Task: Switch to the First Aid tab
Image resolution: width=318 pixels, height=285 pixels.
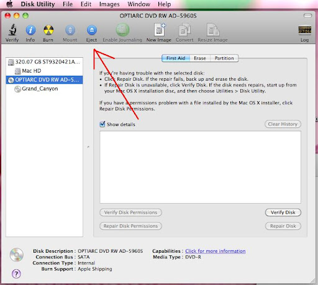Action: [176, 58]
